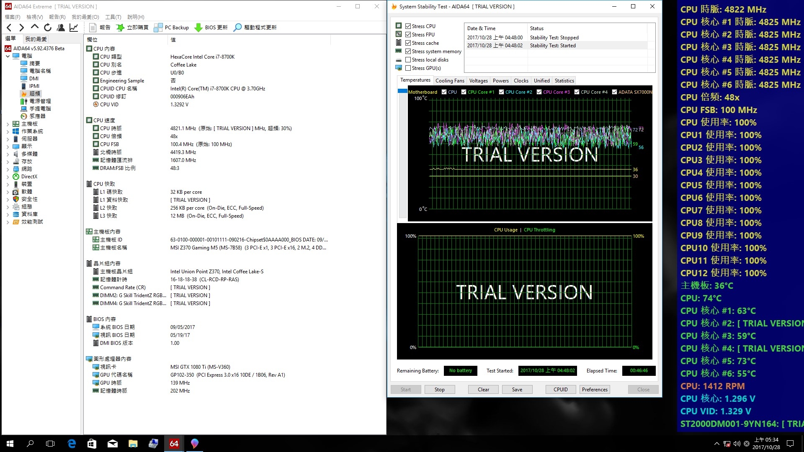
Task: Open the driver update magnifier icon
Action: [237, 28]
